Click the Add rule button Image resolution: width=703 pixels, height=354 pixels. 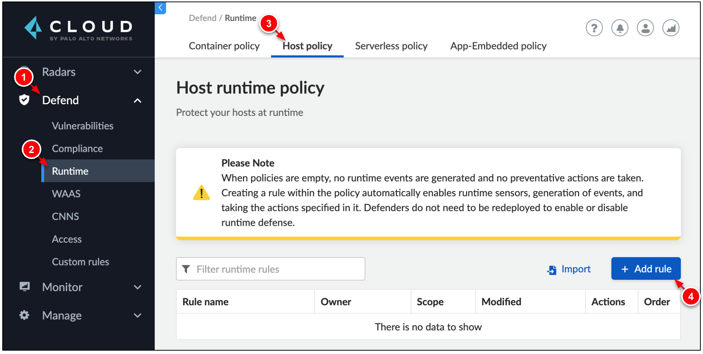[646, 268]
